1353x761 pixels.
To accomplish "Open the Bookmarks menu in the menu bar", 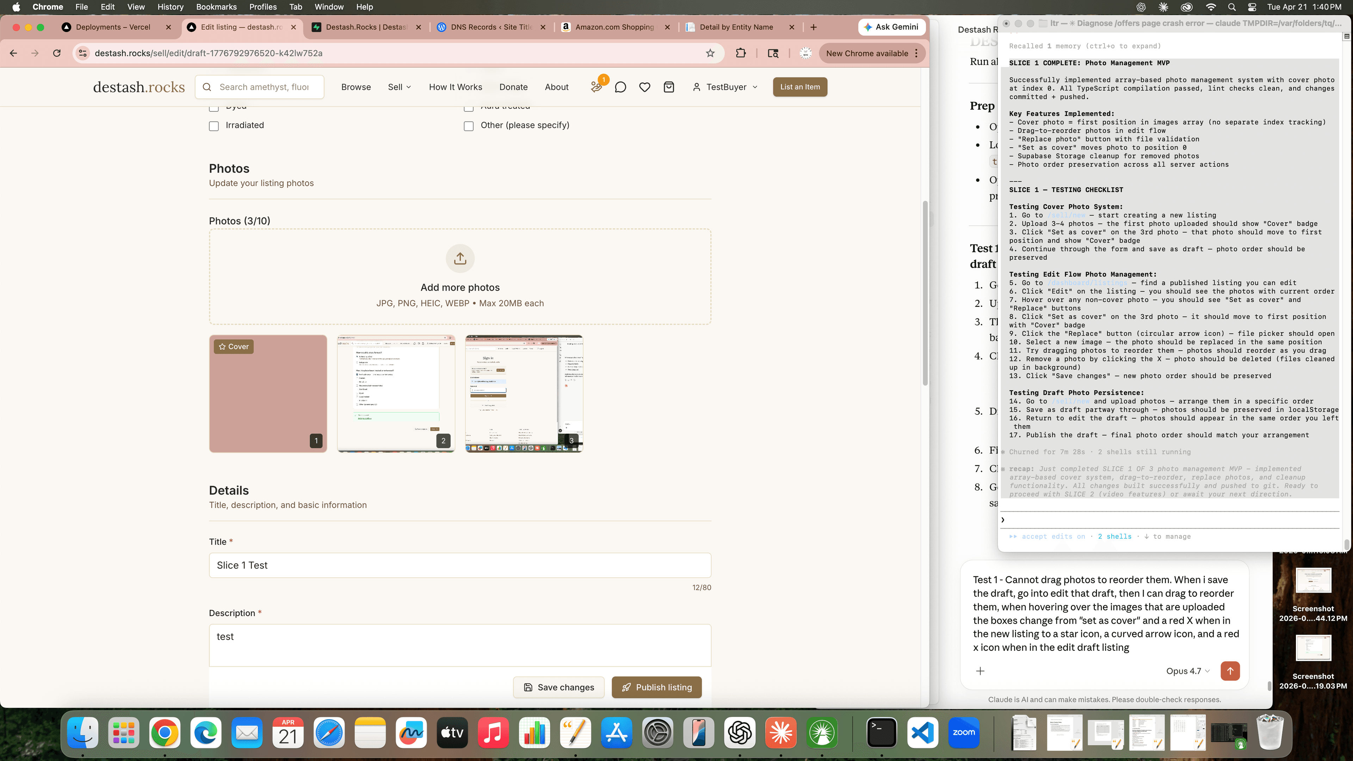I will point(216,7).
